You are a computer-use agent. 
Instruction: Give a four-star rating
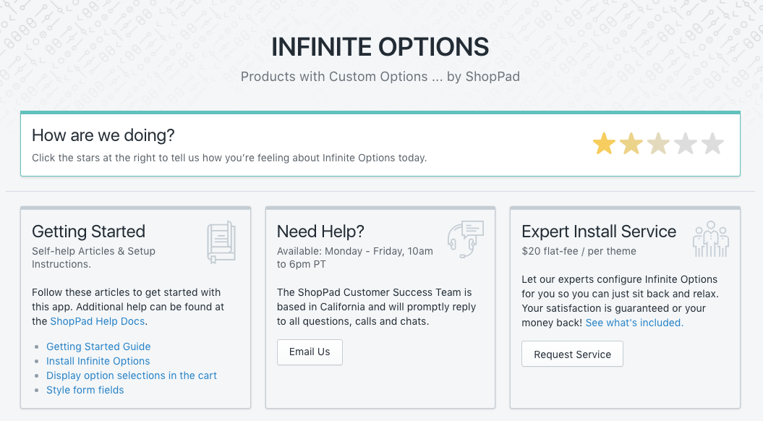(686, 143)
